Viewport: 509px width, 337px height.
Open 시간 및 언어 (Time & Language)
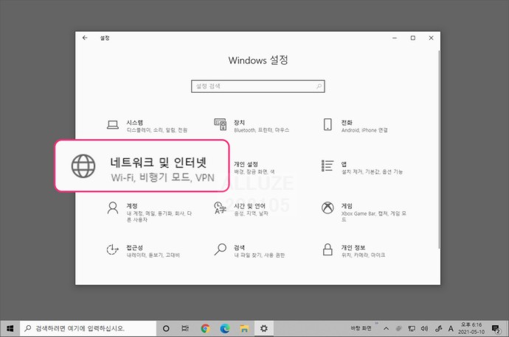tap(242, 209)
